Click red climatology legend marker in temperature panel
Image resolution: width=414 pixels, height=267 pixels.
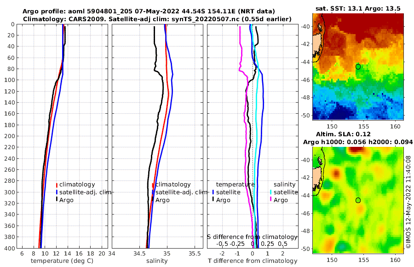[x=57, y=185]
